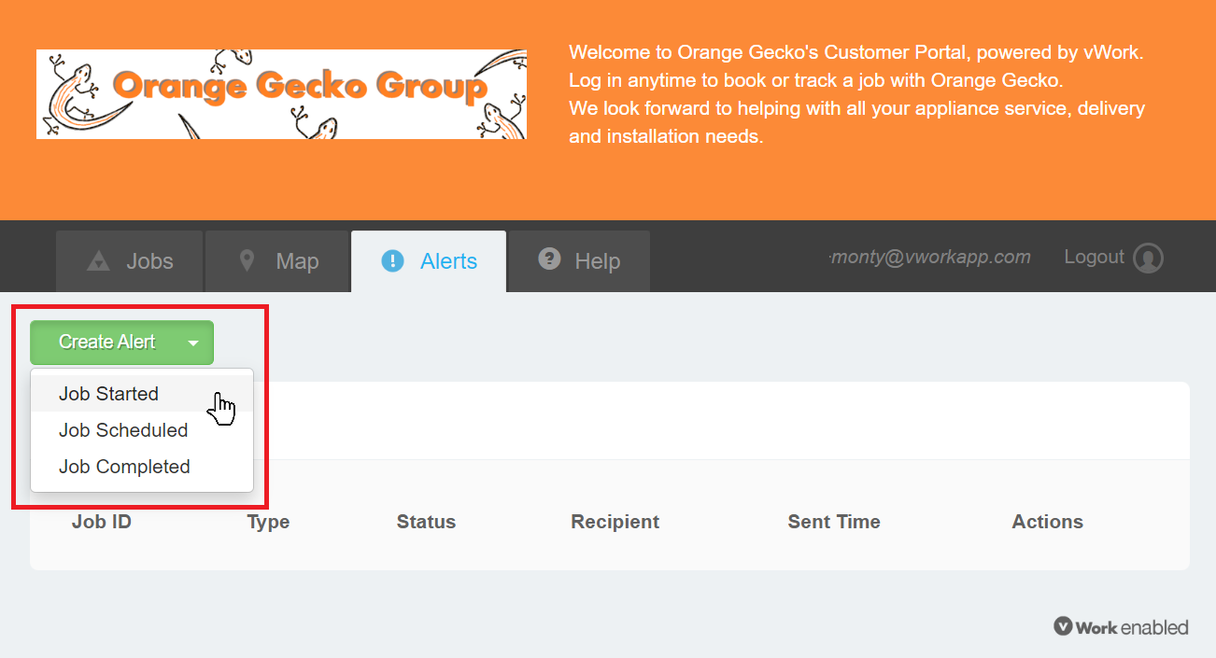Click the Jobs triangle icon

98,261
